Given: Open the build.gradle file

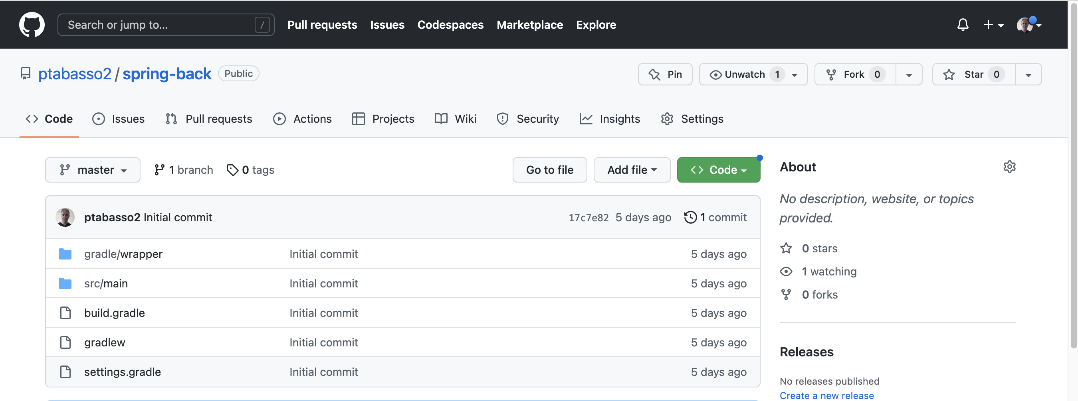Looking at the screenshot, I should [x=114, y=313].
